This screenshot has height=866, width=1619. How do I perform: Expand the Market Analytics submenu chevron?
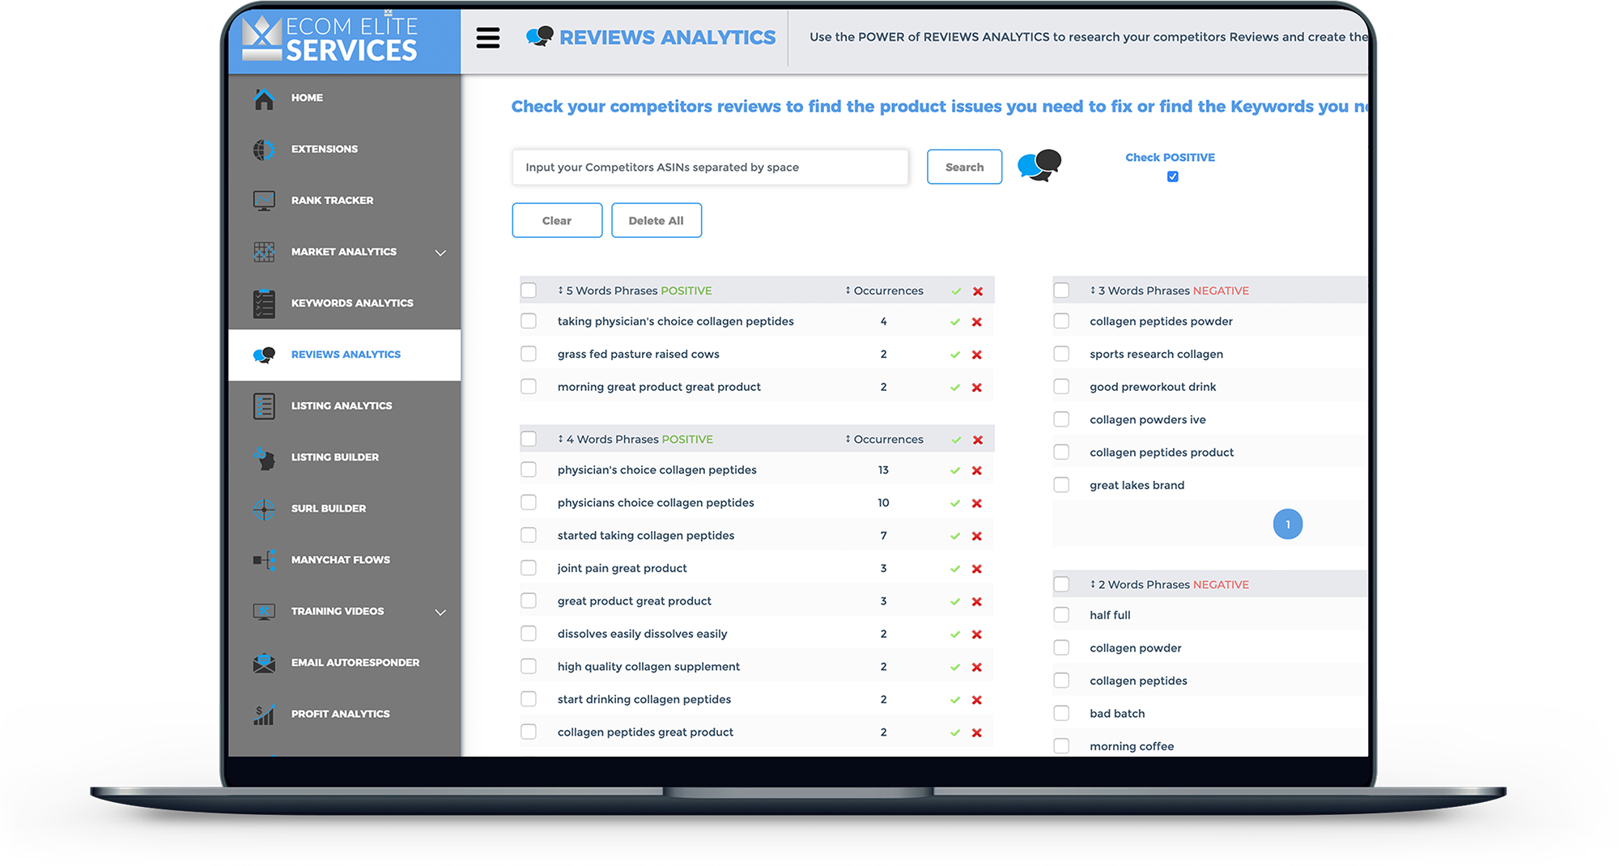[440, 253]
